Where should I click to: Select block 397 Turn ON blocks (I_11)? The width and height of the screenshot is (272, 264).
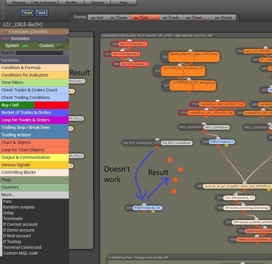[x=235, y=198]
